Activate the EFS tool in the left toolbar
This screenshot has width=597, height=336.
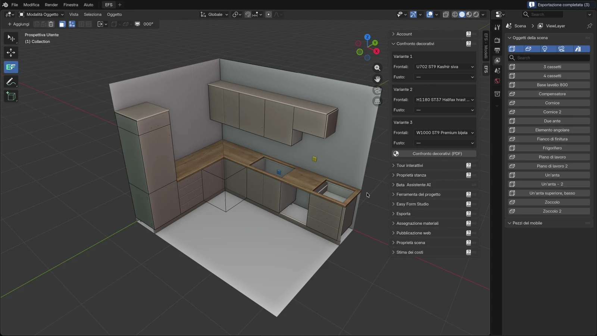point(11,67)
